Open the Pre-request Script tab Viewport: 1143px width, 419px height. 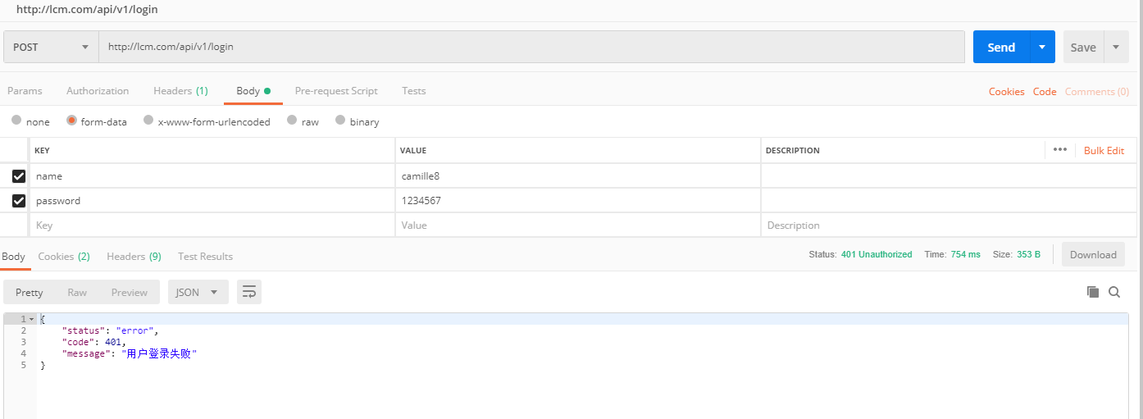click(336, 91)
